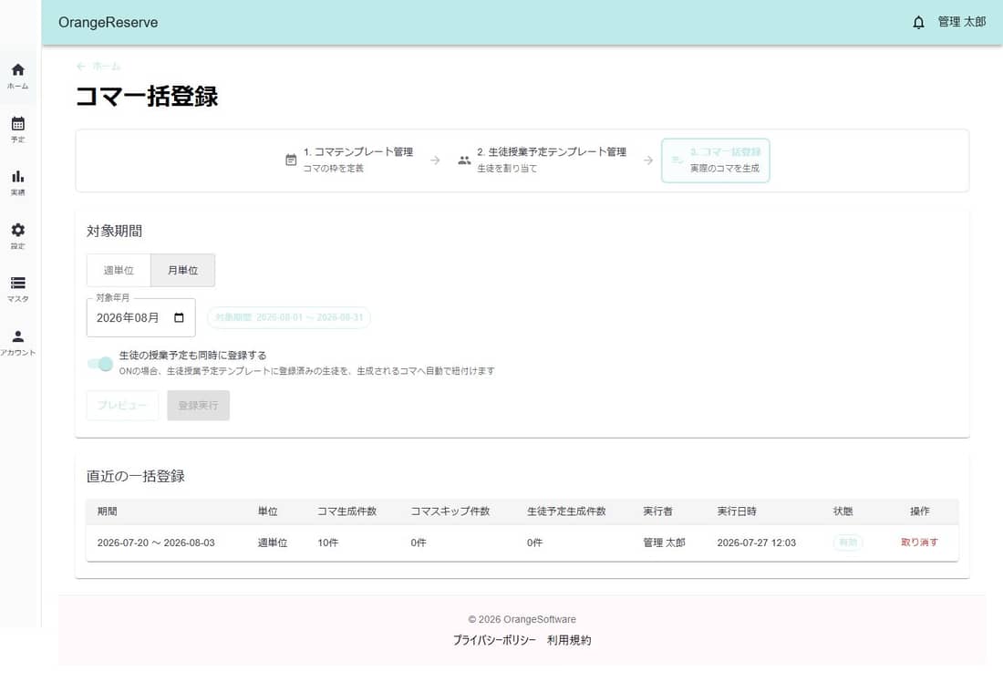Click the calendar icon in 対象年月 field
The height and width of the screenshot is (682, 1003).
tap(179, 317)
